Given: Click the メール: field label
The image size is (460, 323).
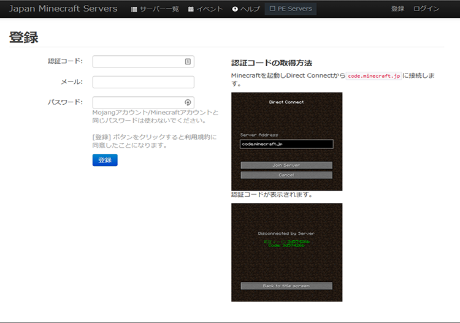Looking at the screenshot, I should pyautogui.click(x=72, y=82).
